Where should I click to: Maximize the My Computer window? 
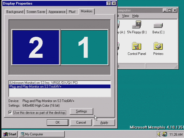(x=170, y=10)
